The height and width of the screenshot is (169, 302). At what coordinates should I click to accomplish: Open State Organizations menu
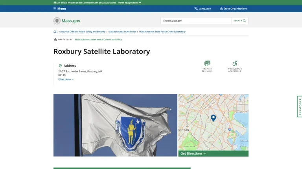234,9
